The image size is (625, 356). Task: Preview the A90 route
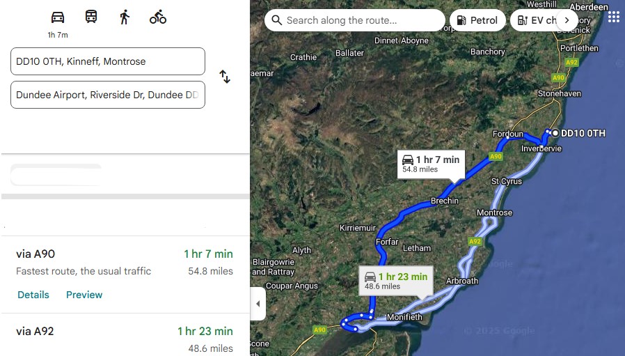tap(84, 295)
